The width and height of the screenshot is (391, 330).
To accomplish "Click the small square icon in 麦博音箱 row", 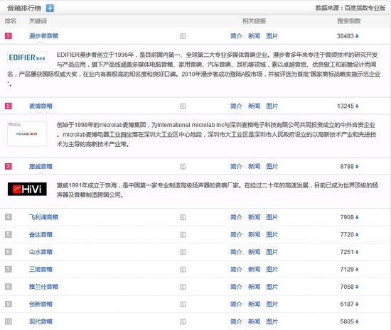I will click(x=183, y=106).
